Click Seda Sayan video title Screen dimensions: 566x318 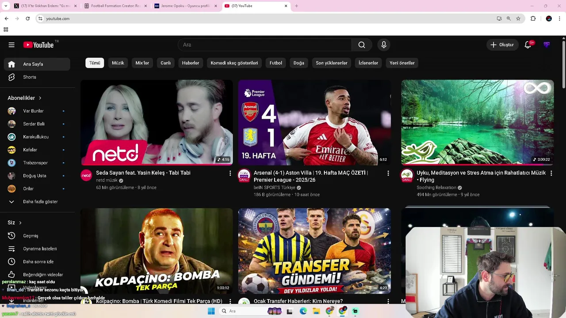click(143, 173)
